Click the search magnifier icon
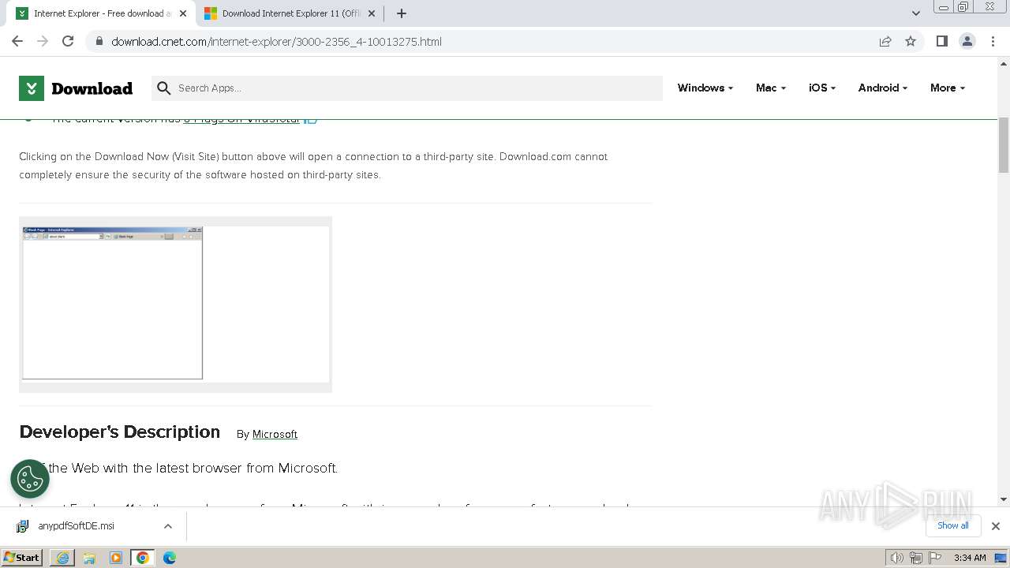1010x568 pixels. (x=164, y=88)
